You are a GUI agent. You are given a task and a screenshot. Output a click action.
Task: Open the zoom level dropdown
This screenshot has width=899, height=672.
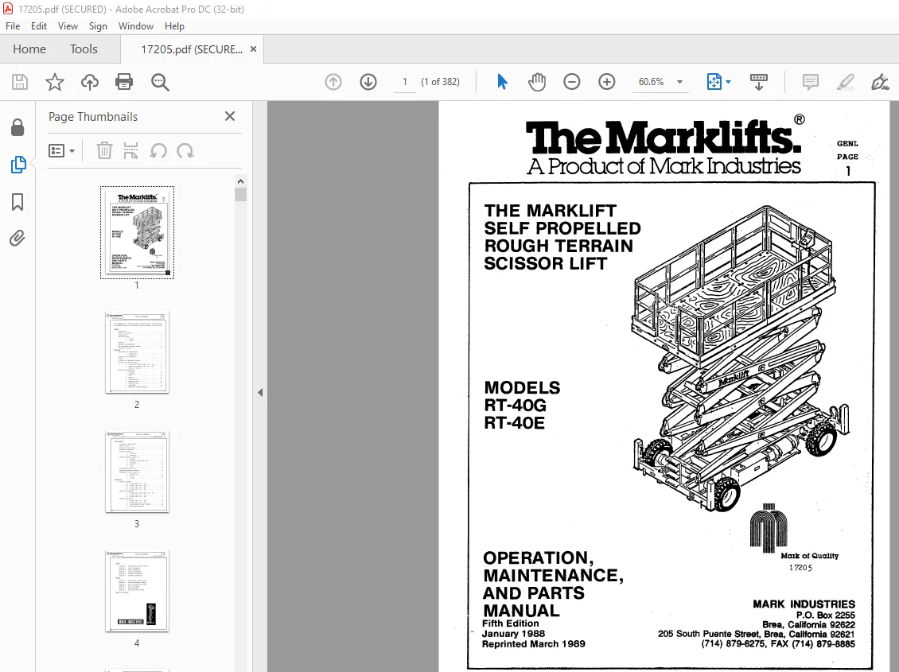tap(680, 82)
